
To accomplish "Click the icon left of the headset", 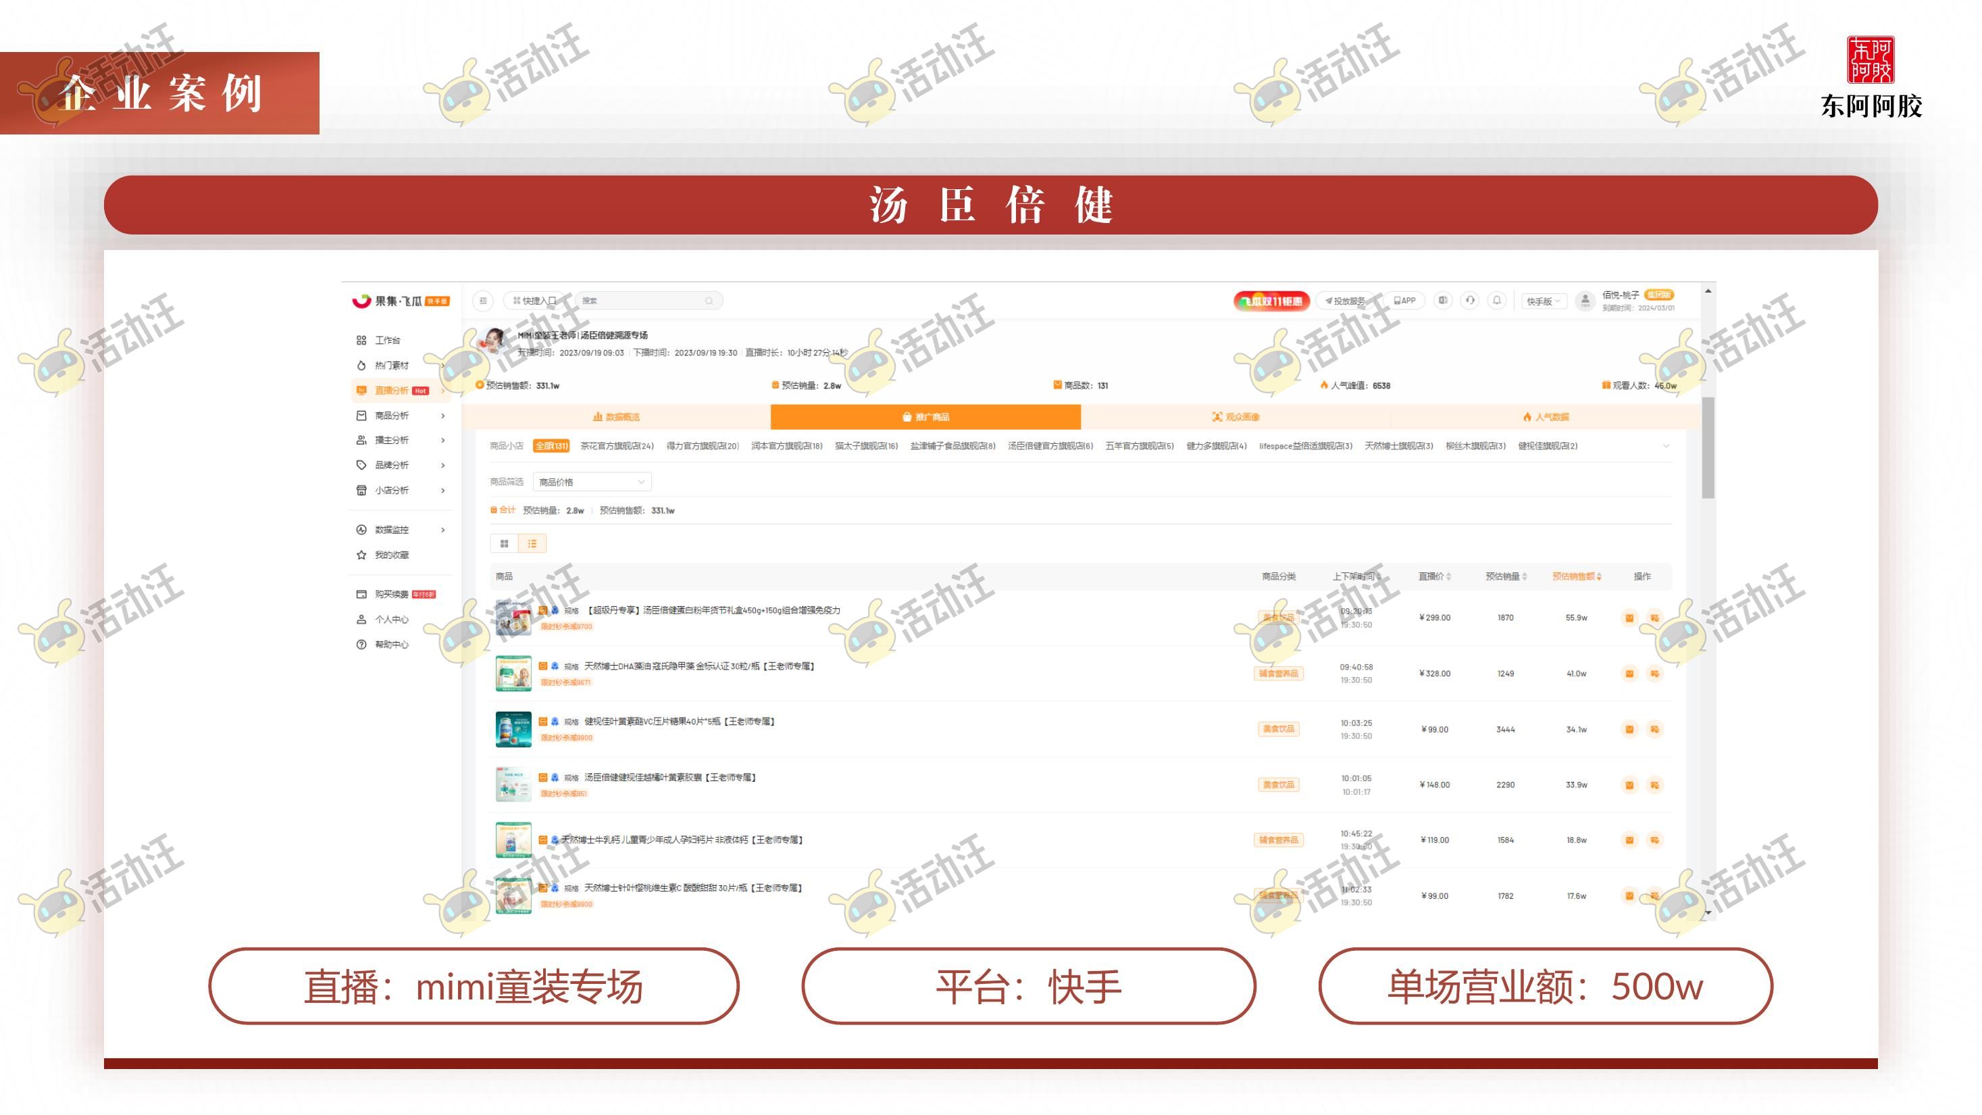I will point(1444,301).
